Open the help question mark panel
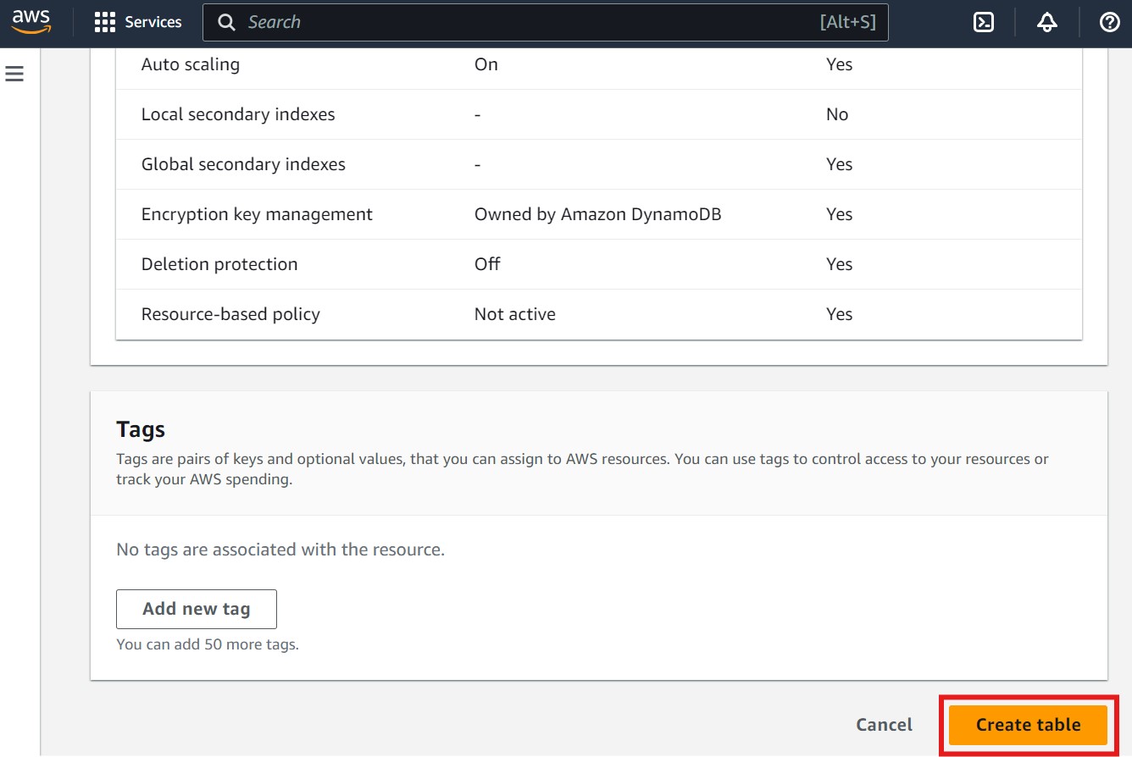The width and height of the screenshot is (1132, 757). (1109, 22)
